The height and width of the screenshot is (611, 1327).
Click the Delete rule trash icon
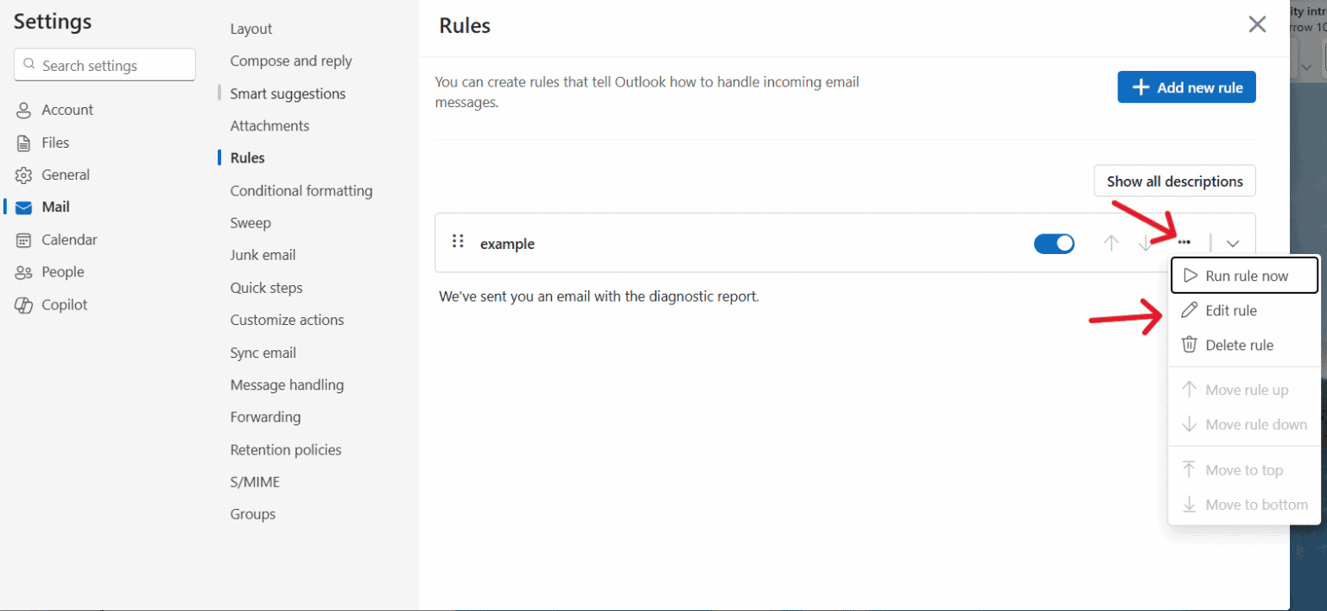[x=1190, y=345]
